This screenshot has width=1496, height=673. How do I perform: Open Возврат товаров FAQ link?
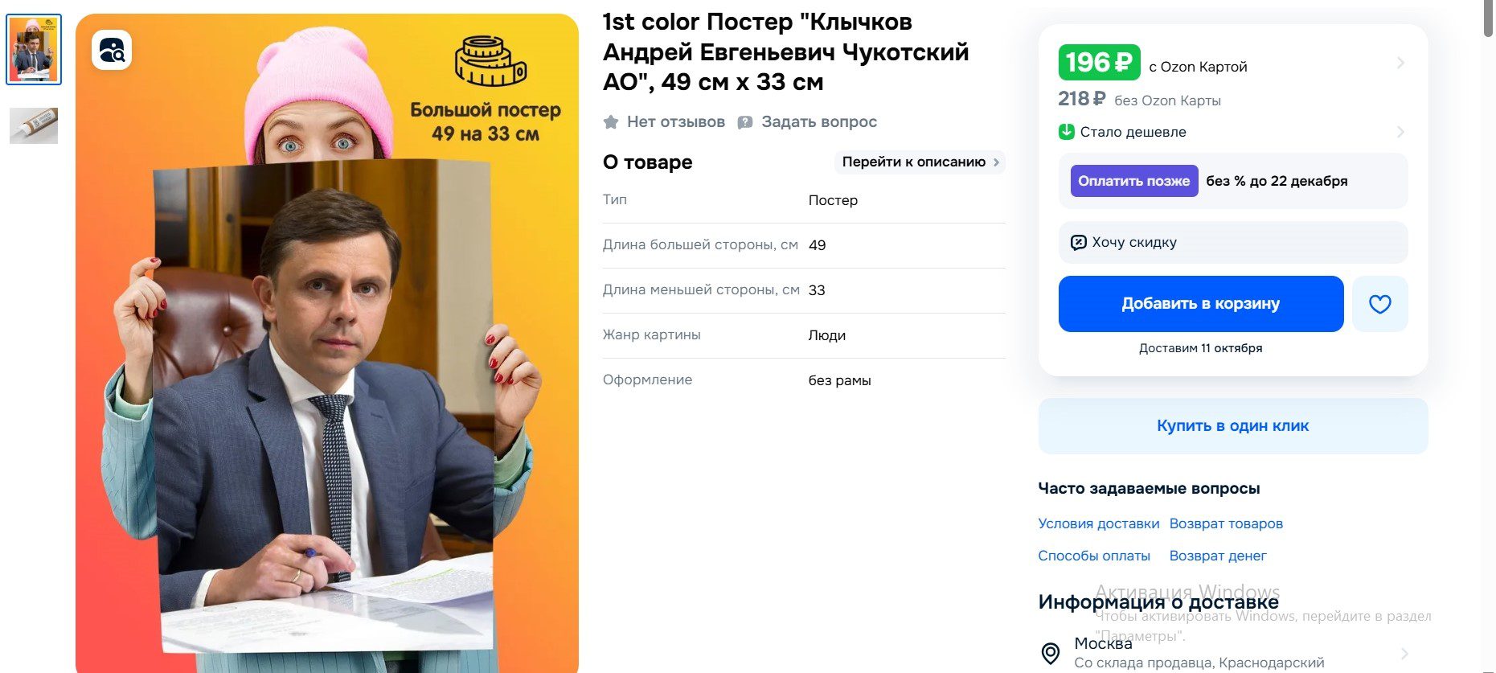(x=1226, y=523)
